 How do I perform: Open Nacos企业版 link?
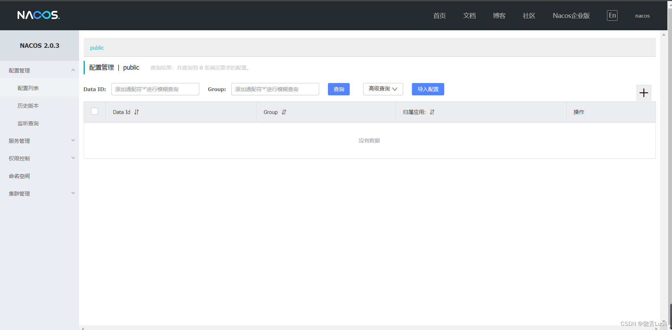tap(571, 15)
